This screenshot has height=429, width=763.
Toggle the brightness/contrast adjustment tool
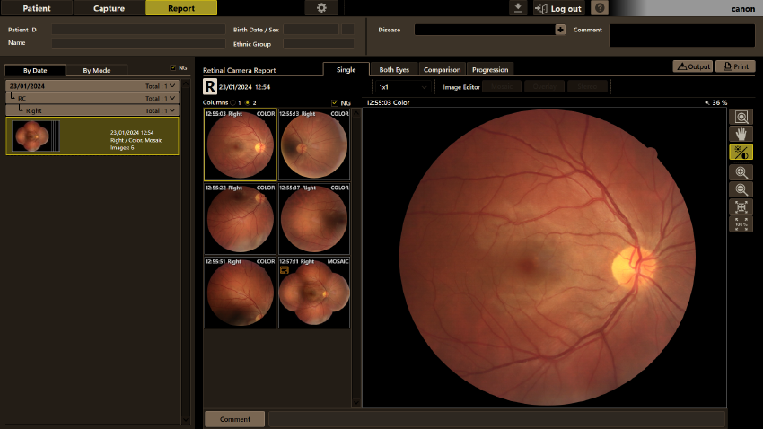[x=741, y=153]
